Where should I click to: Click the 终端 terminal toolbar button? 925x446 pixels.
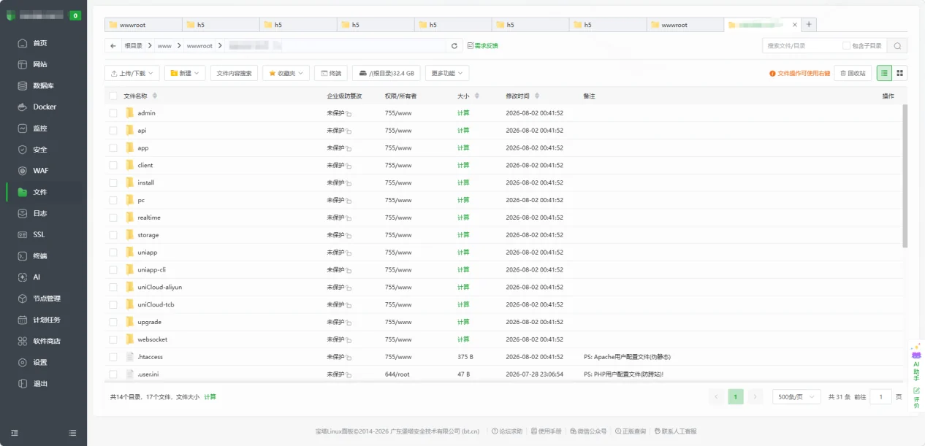click(x=330, y=73)
